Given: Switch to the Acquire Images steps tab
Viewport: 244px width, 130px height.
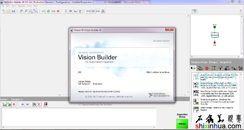Looking at the screenshot, I should coord(194,68).
